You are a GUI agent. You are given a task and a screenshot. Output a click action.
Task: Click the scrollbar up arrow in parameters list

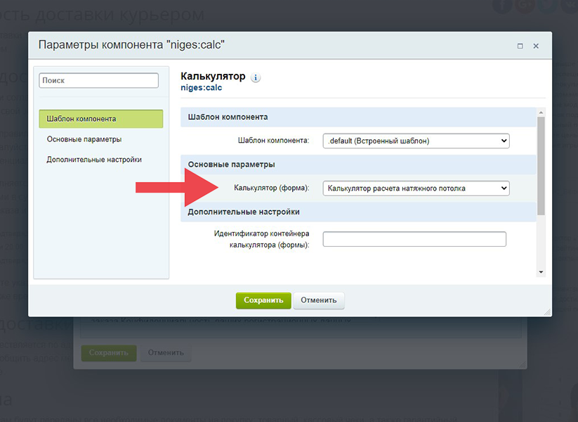(541, 113)
